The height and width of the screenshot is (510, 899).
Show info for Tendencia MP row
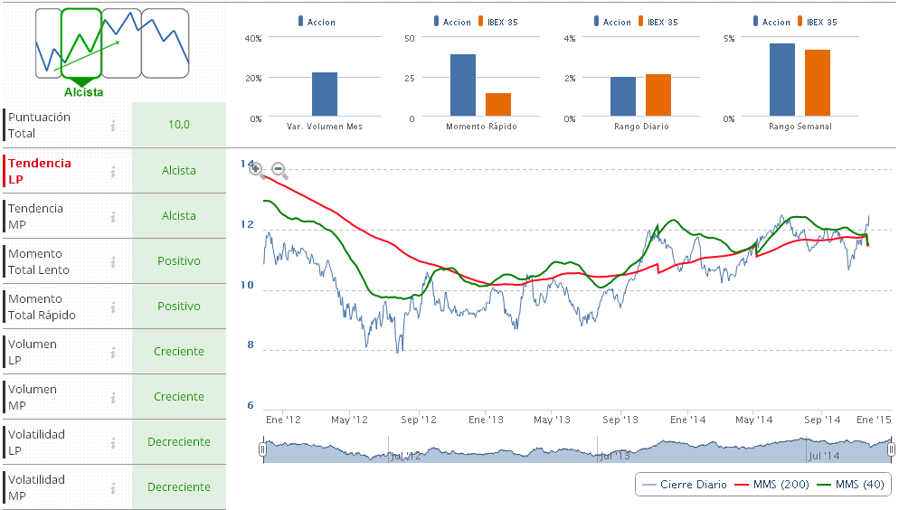tap(113, 216)
